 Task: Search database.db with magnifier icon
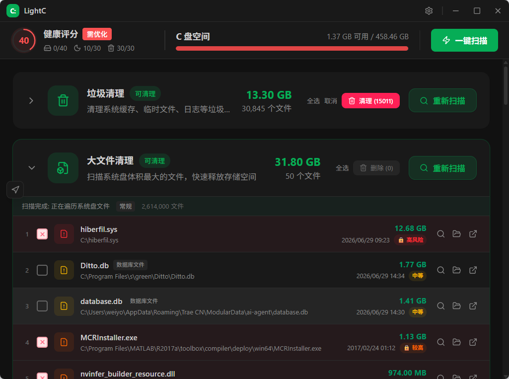440,306
